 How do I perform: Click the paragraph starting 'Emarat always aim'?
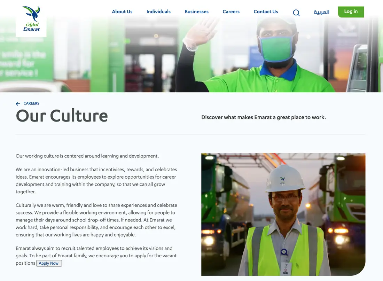point(96,256)
